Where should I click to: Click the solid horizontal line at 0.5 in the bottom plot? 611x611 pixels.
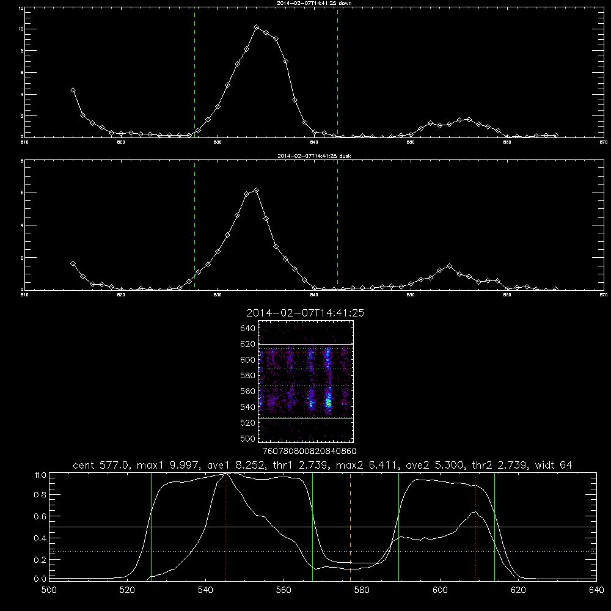(323, 527)
